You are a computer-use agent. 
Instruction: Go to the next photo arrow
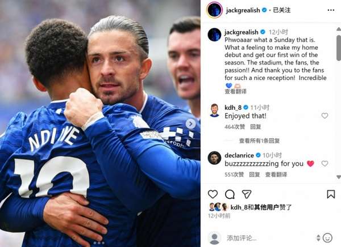190,124
